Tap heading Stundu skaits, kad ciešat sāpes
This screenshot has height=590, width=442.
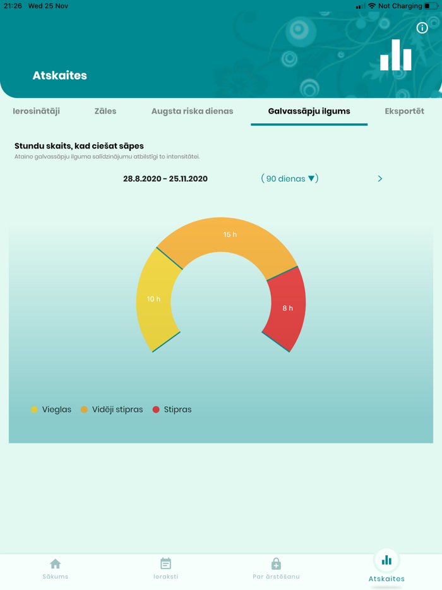pyautogui.click(x=79, y=146)
